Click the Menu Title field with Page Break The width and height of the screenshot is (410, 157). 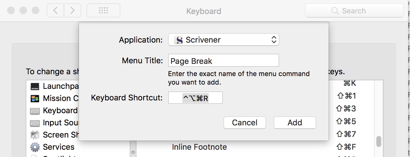223,61
